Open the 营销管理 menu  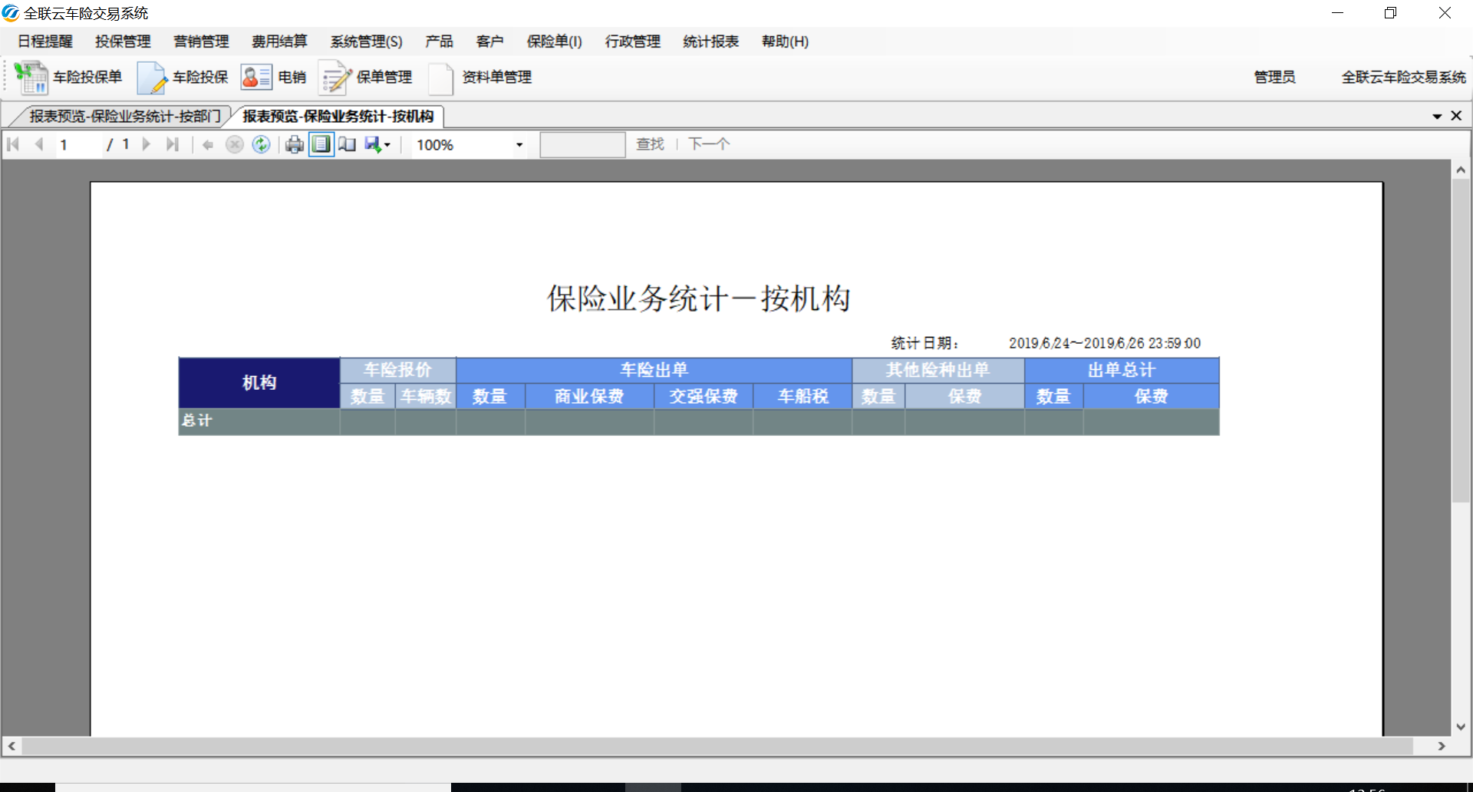[201, 41]
